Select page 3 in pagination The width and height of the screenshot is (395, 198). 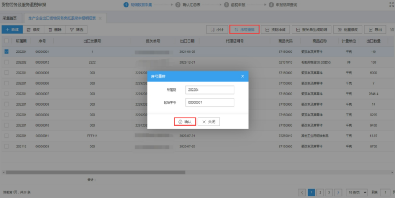pos(329,193)
